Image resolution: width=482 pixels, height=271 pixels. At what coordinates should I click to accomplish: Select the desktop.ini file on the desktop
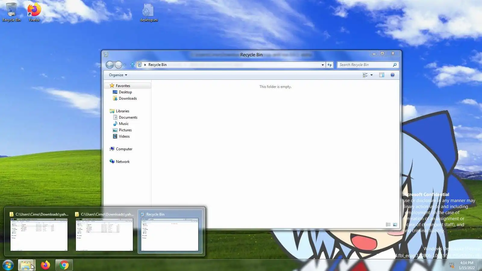tap(149, 12)
